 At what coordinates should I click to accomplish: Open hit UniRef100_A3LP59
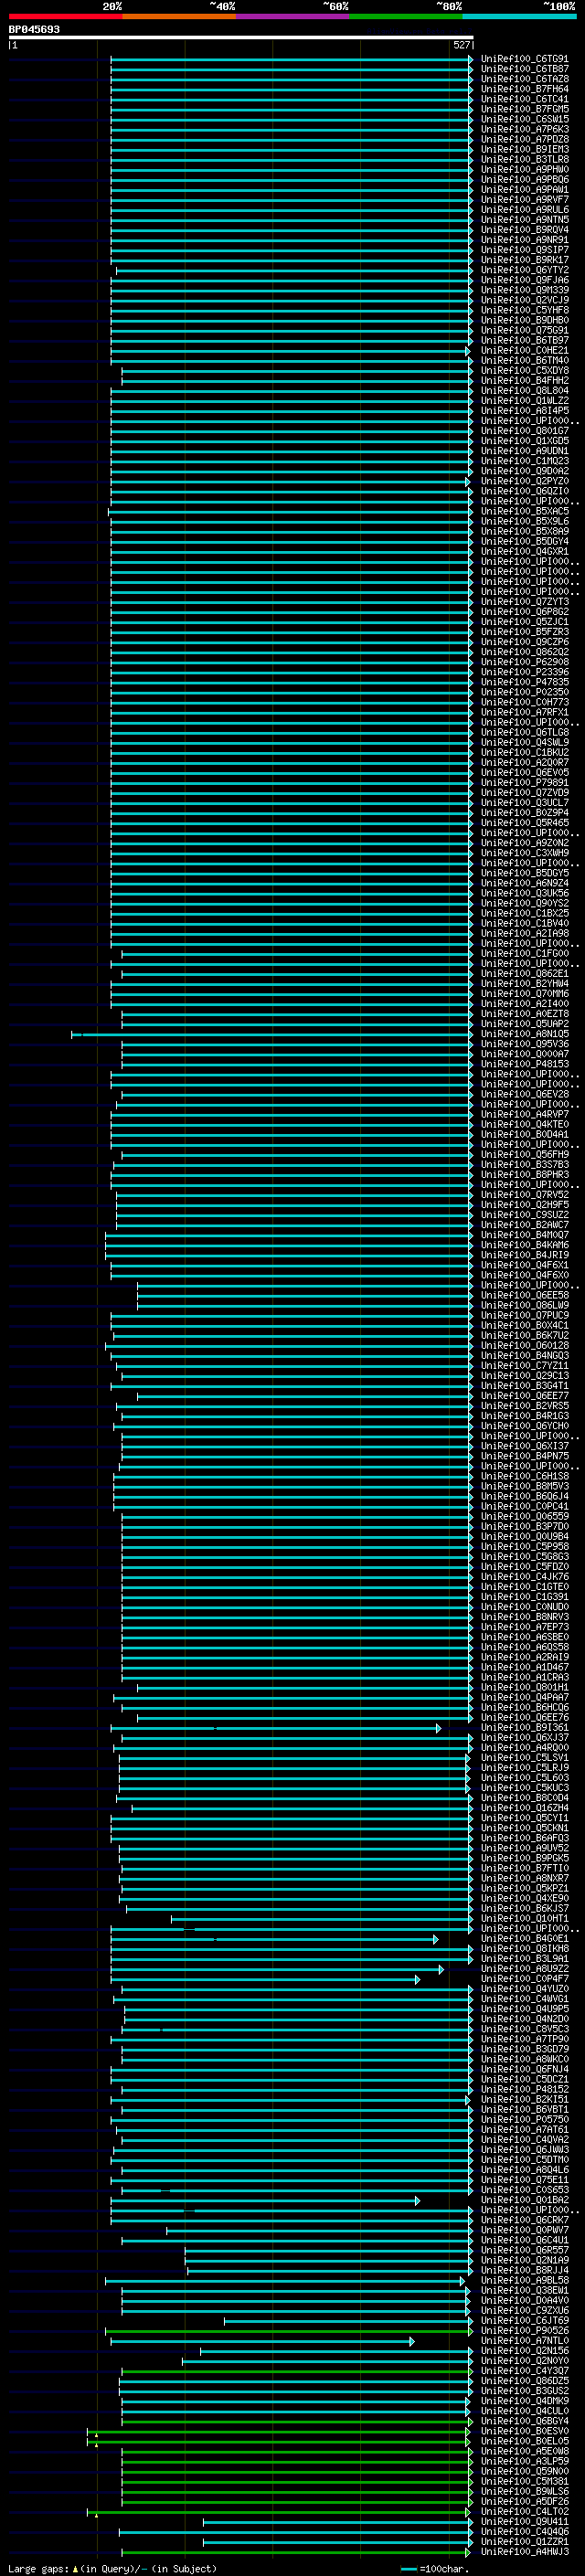pyautogui.click(x=524, y=2461)
